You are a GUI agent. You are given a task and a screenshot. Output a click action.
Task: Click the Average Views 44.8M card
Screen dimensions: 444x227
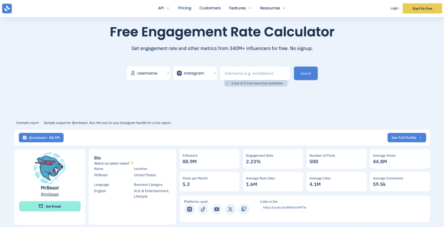point(400,159)
